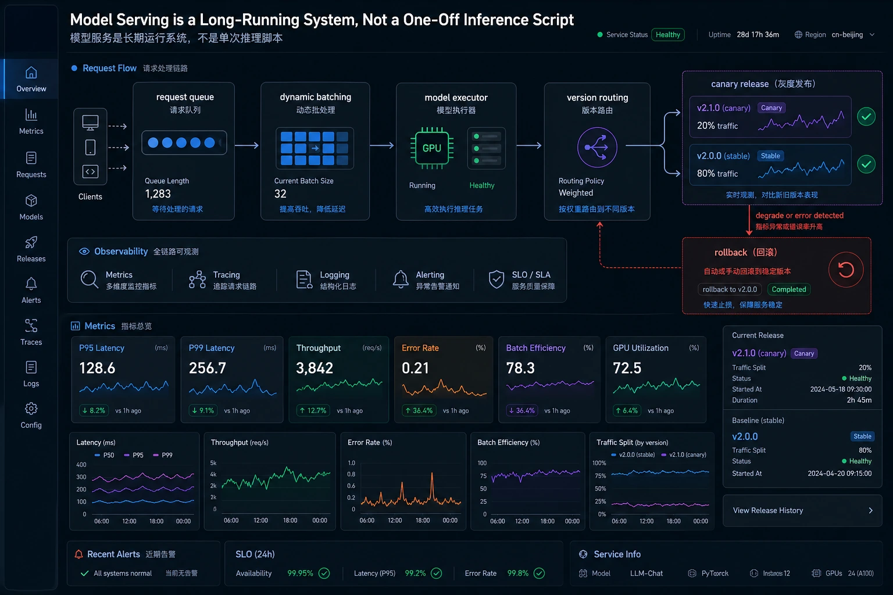
Task: Click the rollback to v2.0.0 button
Action: [730, 289]
